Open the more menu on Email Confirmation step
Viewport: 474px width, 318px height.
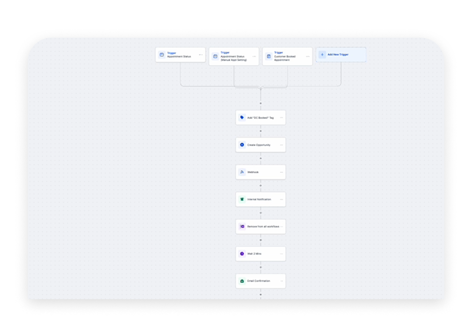point(281,281)
